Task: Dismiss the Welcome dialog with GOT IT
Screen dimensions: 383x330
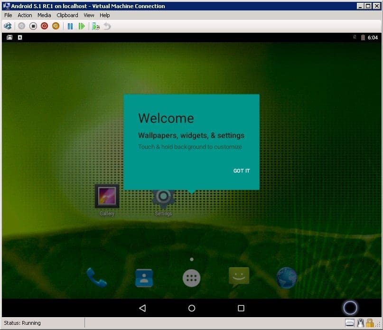Action: [x=242, y=171]
